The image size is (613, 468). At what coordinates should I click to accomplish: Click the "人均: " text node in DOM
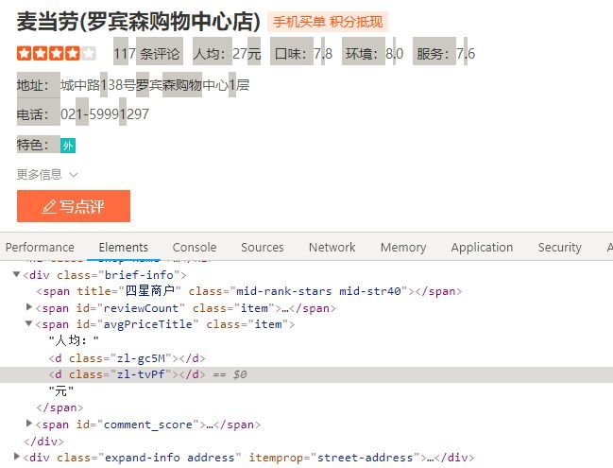point(74,340)
